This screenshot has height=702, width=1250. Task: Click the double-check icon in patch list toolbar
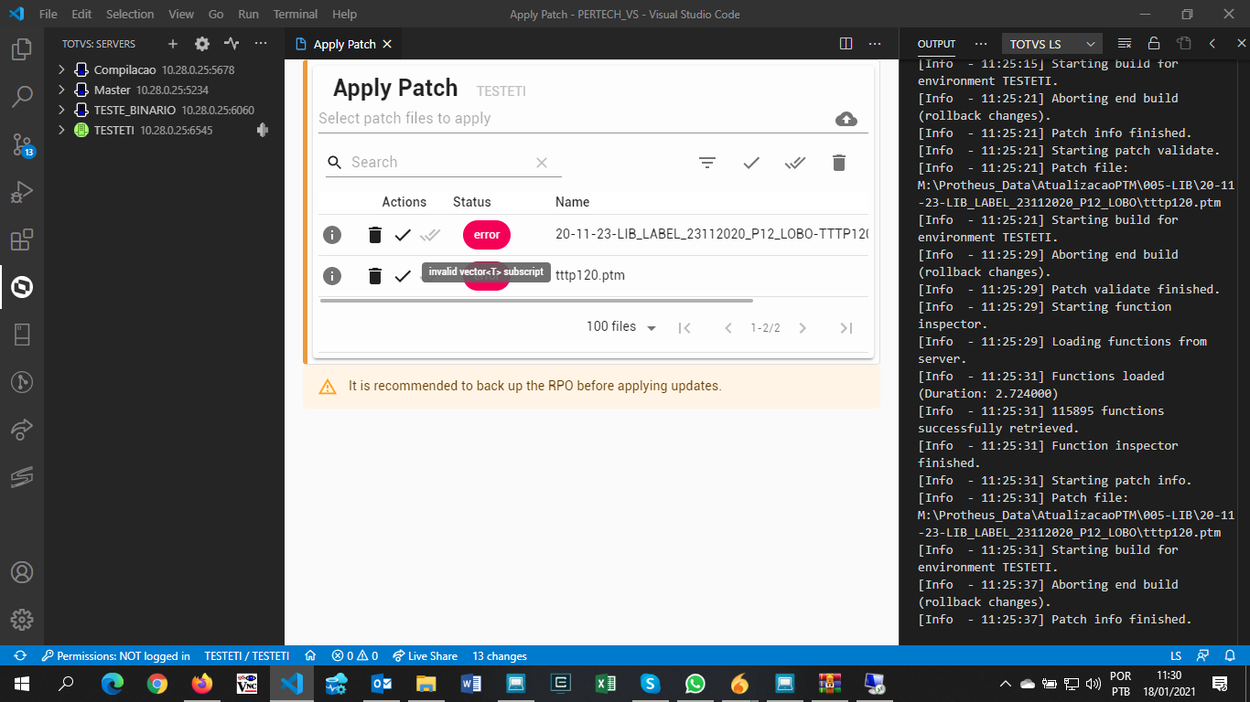795,163
